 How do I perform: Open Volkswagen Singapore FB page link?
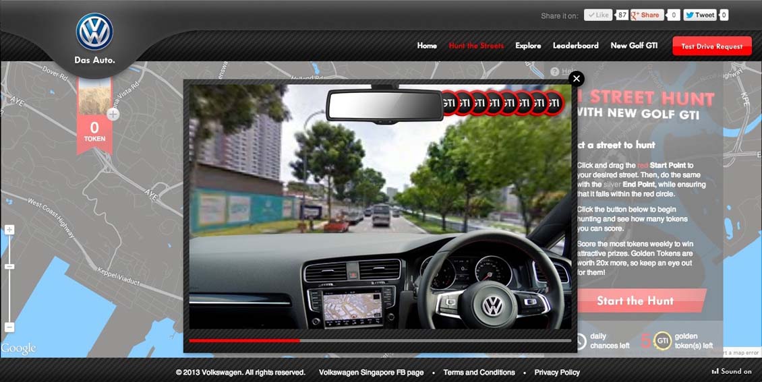point(372,373)
